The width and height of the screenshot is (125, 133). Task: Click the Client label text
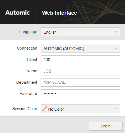pyautogui.click(x=32, y=60)
